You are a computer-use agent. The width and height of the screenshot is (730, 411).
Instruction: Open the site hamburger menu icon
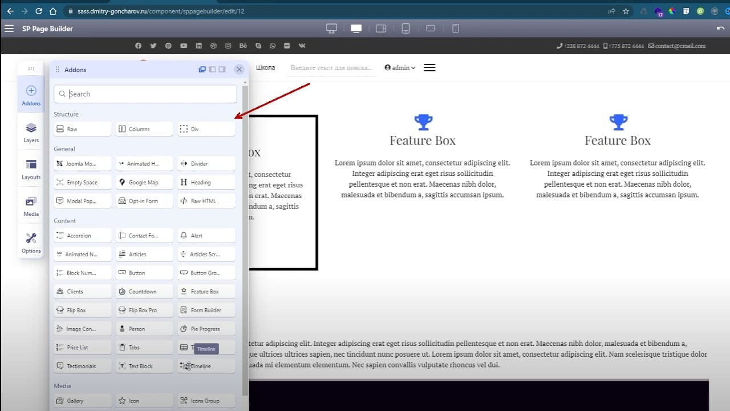click(430, 67)
